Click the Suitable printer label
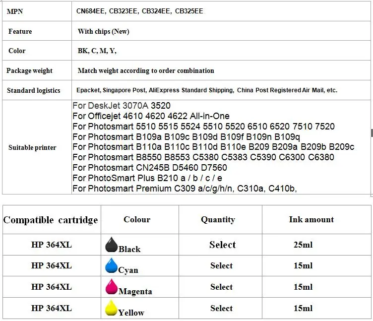 click(x=32, y=147)
